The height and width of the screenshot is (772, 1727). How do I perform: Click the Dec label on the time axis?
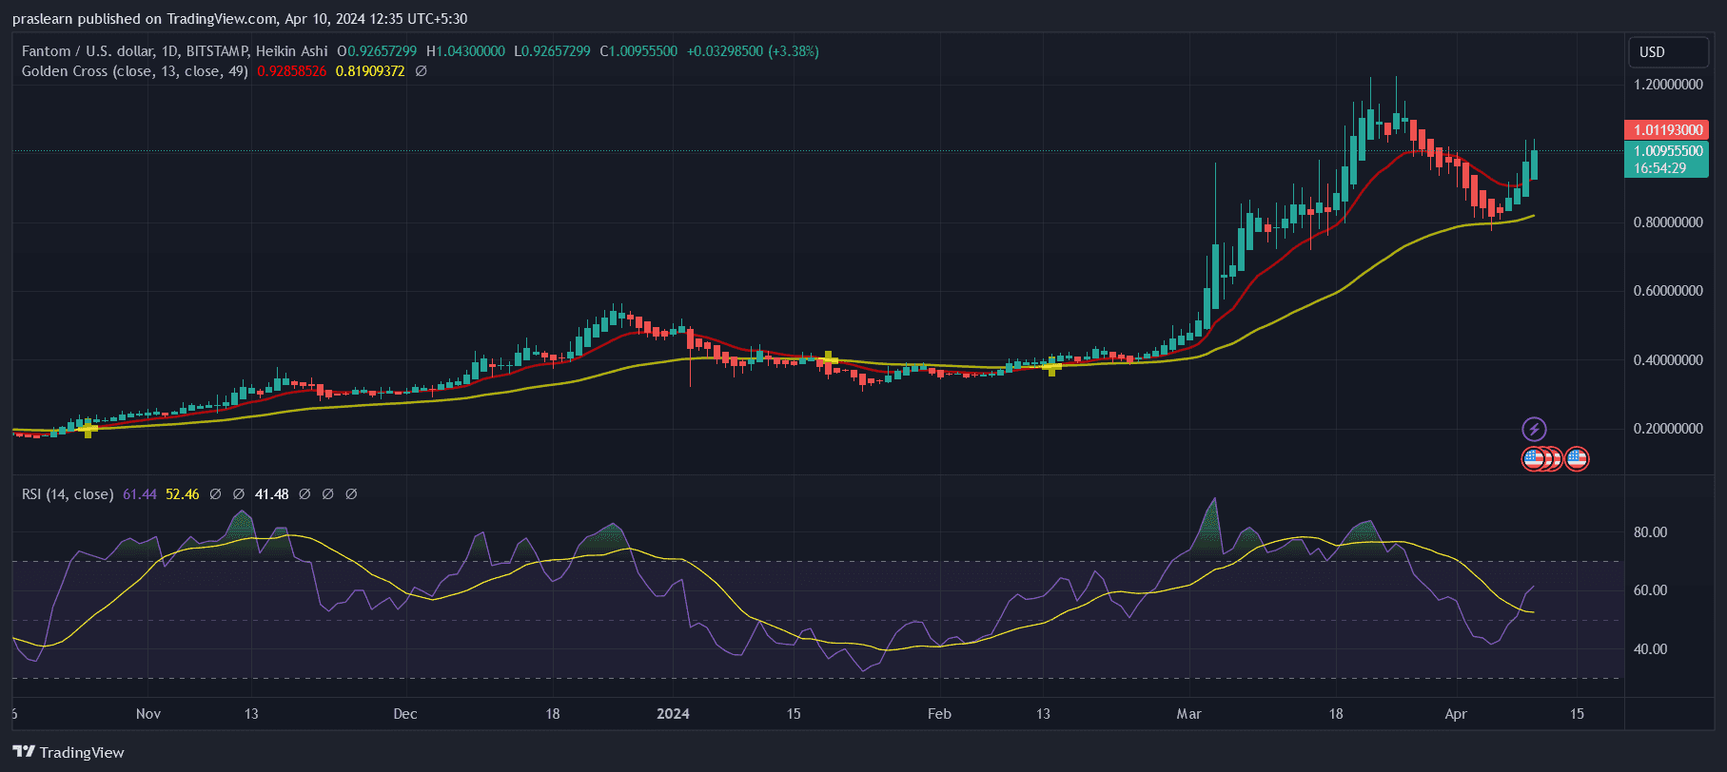point(405,714)
